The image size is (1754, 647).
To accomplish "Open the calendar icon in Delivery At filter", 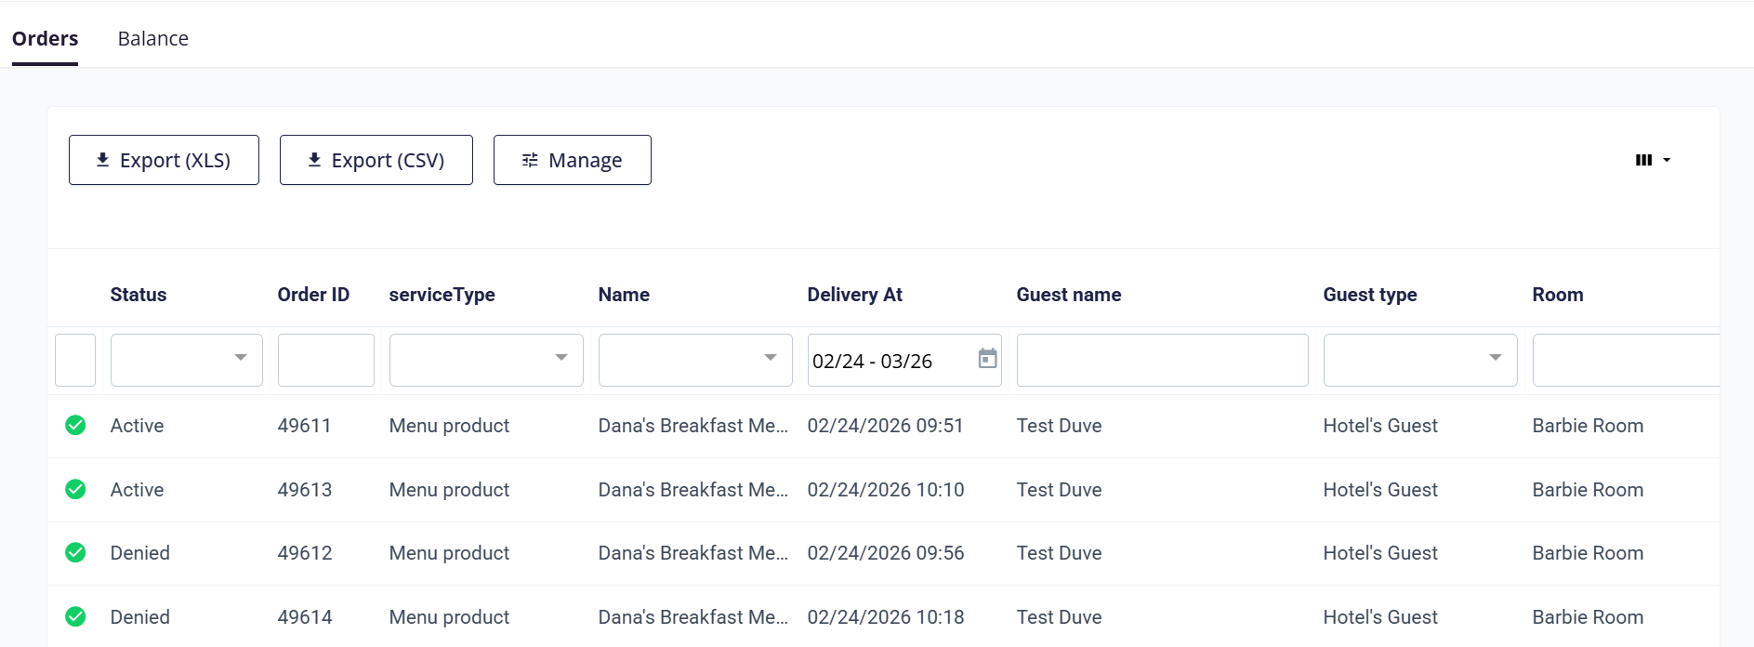I will (987, 359).
